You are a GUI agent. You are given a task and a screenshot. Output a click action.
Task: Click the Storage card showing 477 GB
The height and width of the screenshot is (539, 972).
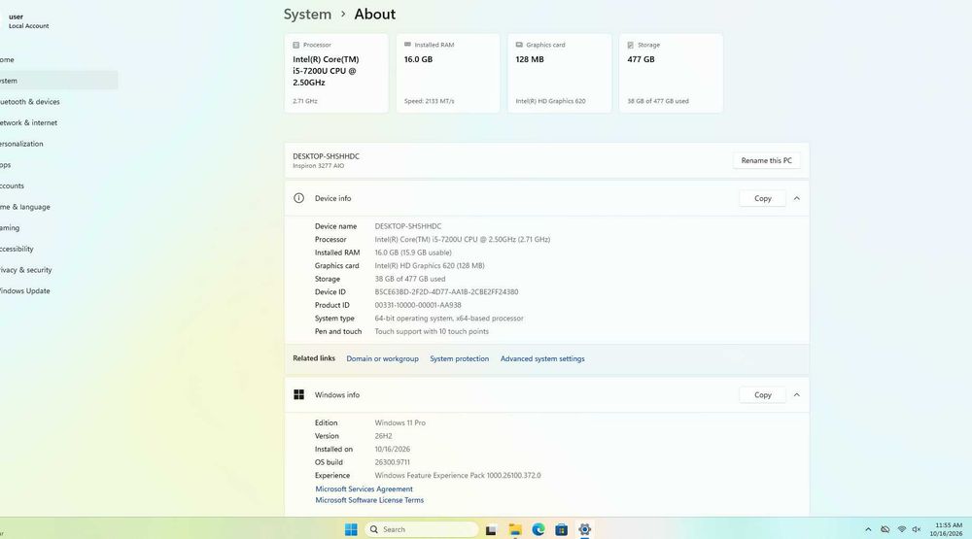pos(671,73)
